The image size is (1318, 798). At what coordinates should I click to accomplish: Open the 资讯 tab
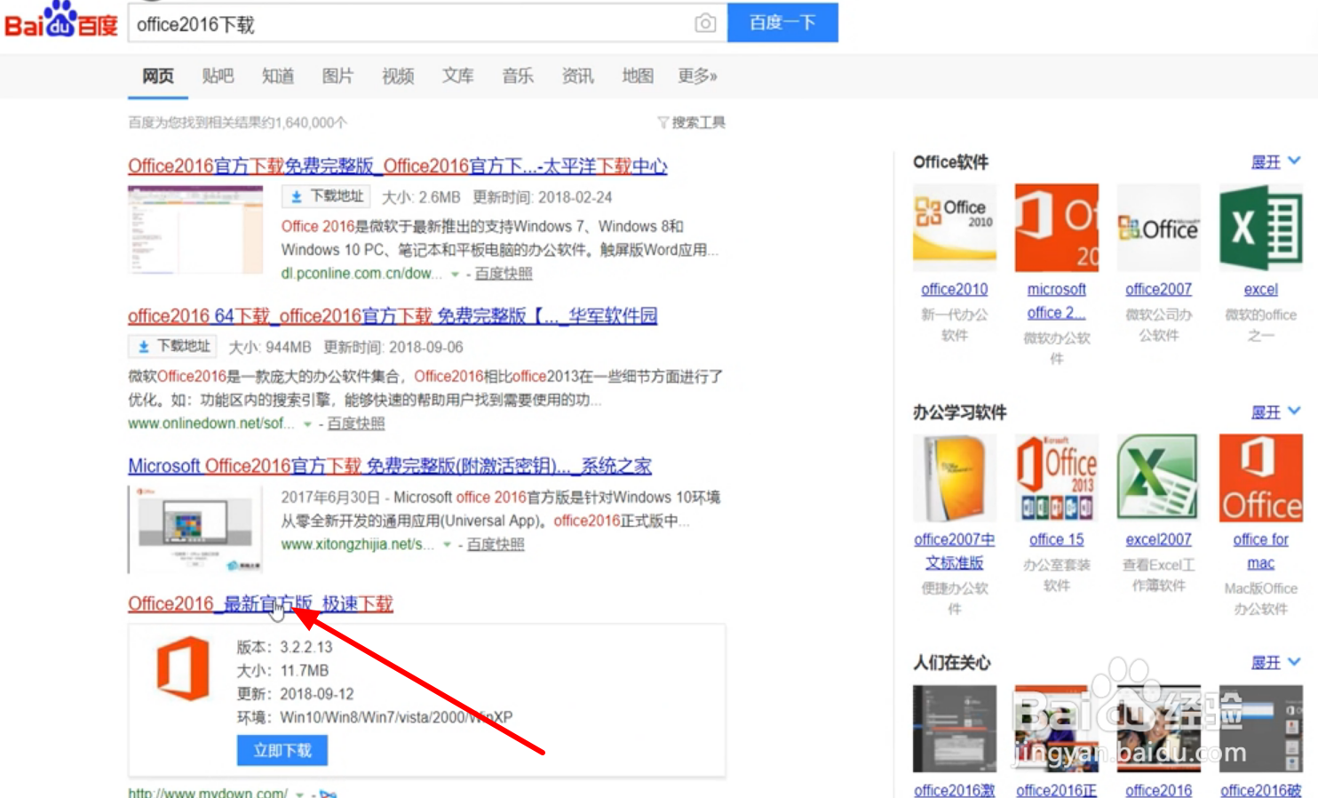point(577,76)
